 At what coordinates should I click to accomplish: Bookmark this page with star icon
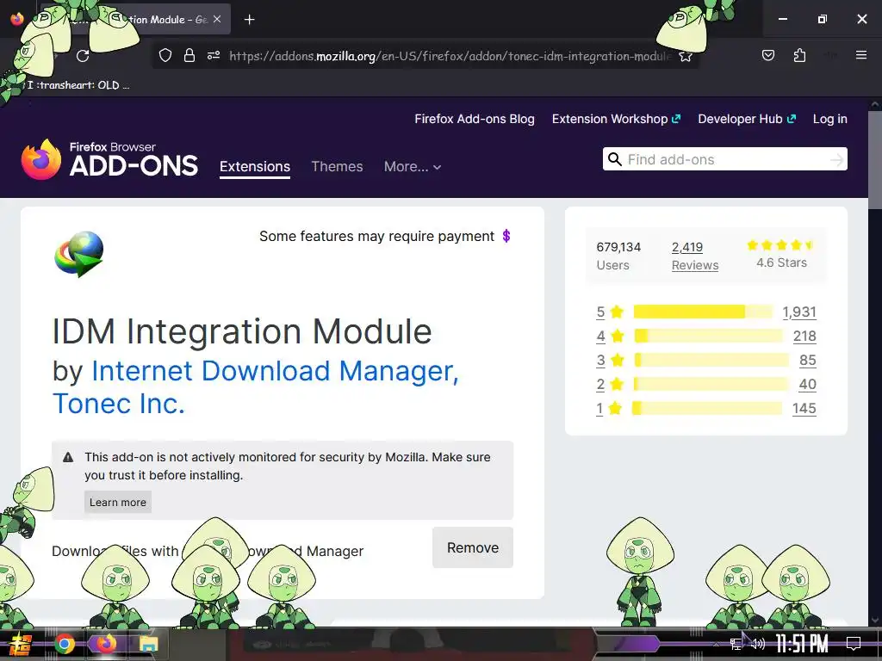(685, 56)
